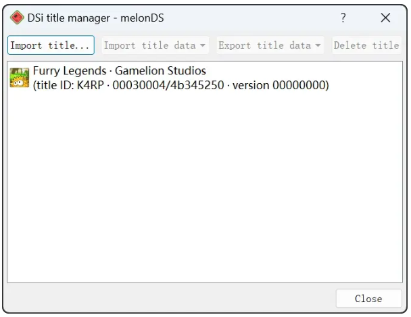Viewport: 411px width, 317px height.
Task: Open the Export title data dropdown
Action: [x=270, y=45]
